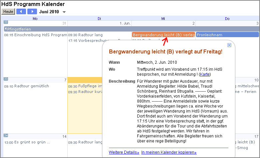Click the Mo column header

click(x=35, y=19)
